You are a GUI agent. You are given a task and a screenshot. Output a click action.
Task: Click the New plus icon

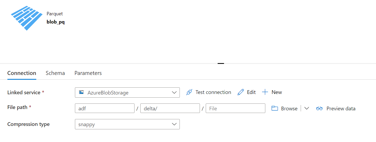click(265, 92)
